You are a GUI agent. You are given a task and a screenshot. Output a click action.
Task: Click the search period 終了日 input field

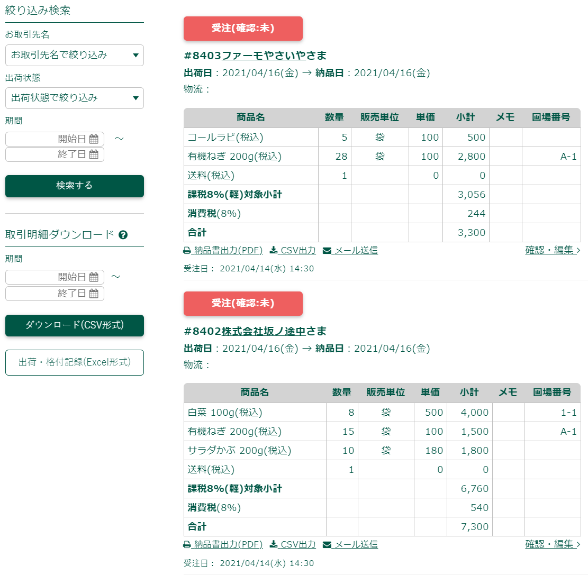55,154
